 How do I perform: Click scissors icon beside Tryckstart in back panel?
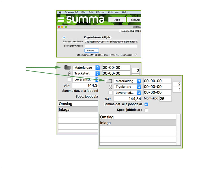[x=69, y=74]
